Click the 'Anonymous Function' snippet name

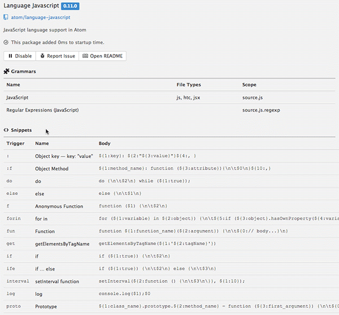[x=59, y=206]
